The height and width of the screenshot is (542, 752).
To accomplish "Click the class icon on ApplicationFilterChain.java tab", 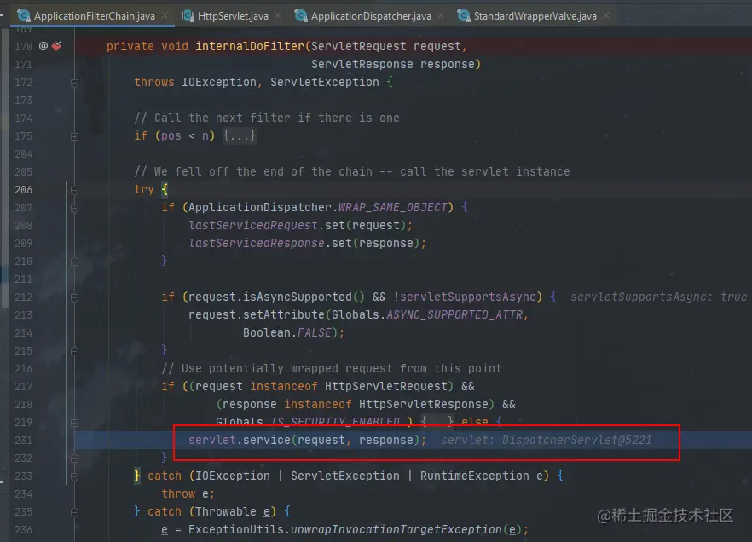I will click(24, 16).
